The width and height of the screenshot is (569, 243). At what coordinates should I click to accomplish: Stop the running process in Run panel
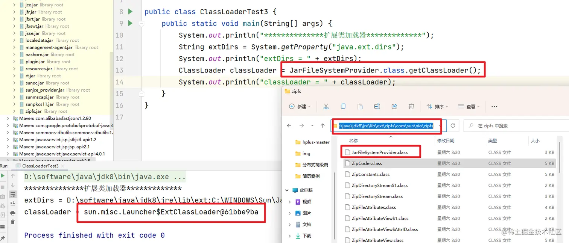click(x=3, y=187)
